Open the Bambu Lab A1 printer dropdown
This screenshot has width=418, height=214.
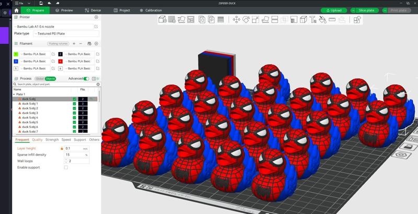click(x=53, y=26)
